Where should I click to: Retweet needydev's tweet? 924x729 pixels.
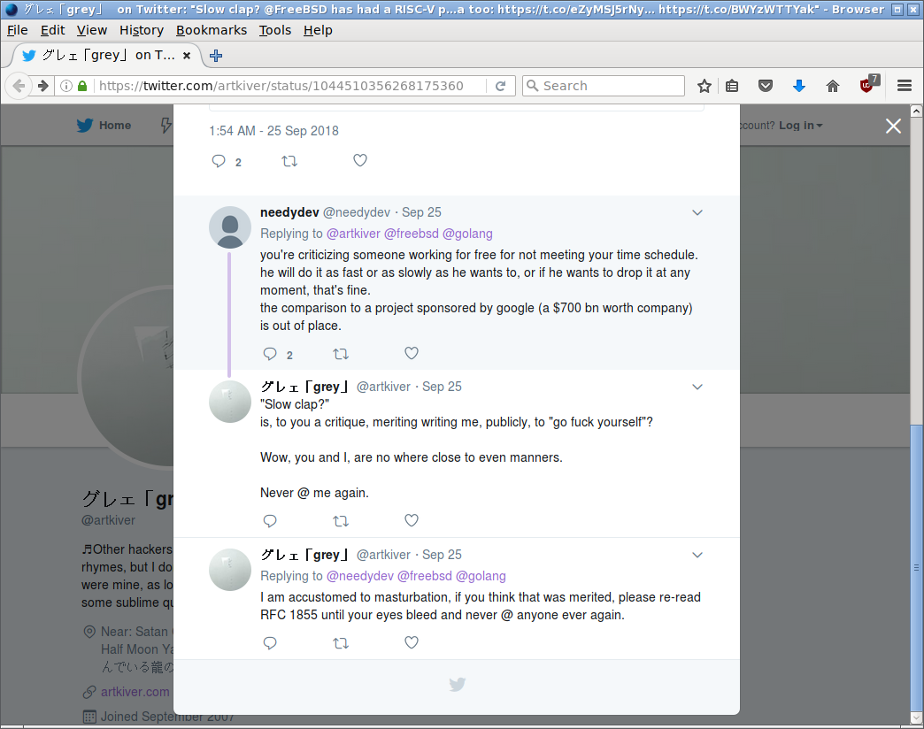(341, 354)
